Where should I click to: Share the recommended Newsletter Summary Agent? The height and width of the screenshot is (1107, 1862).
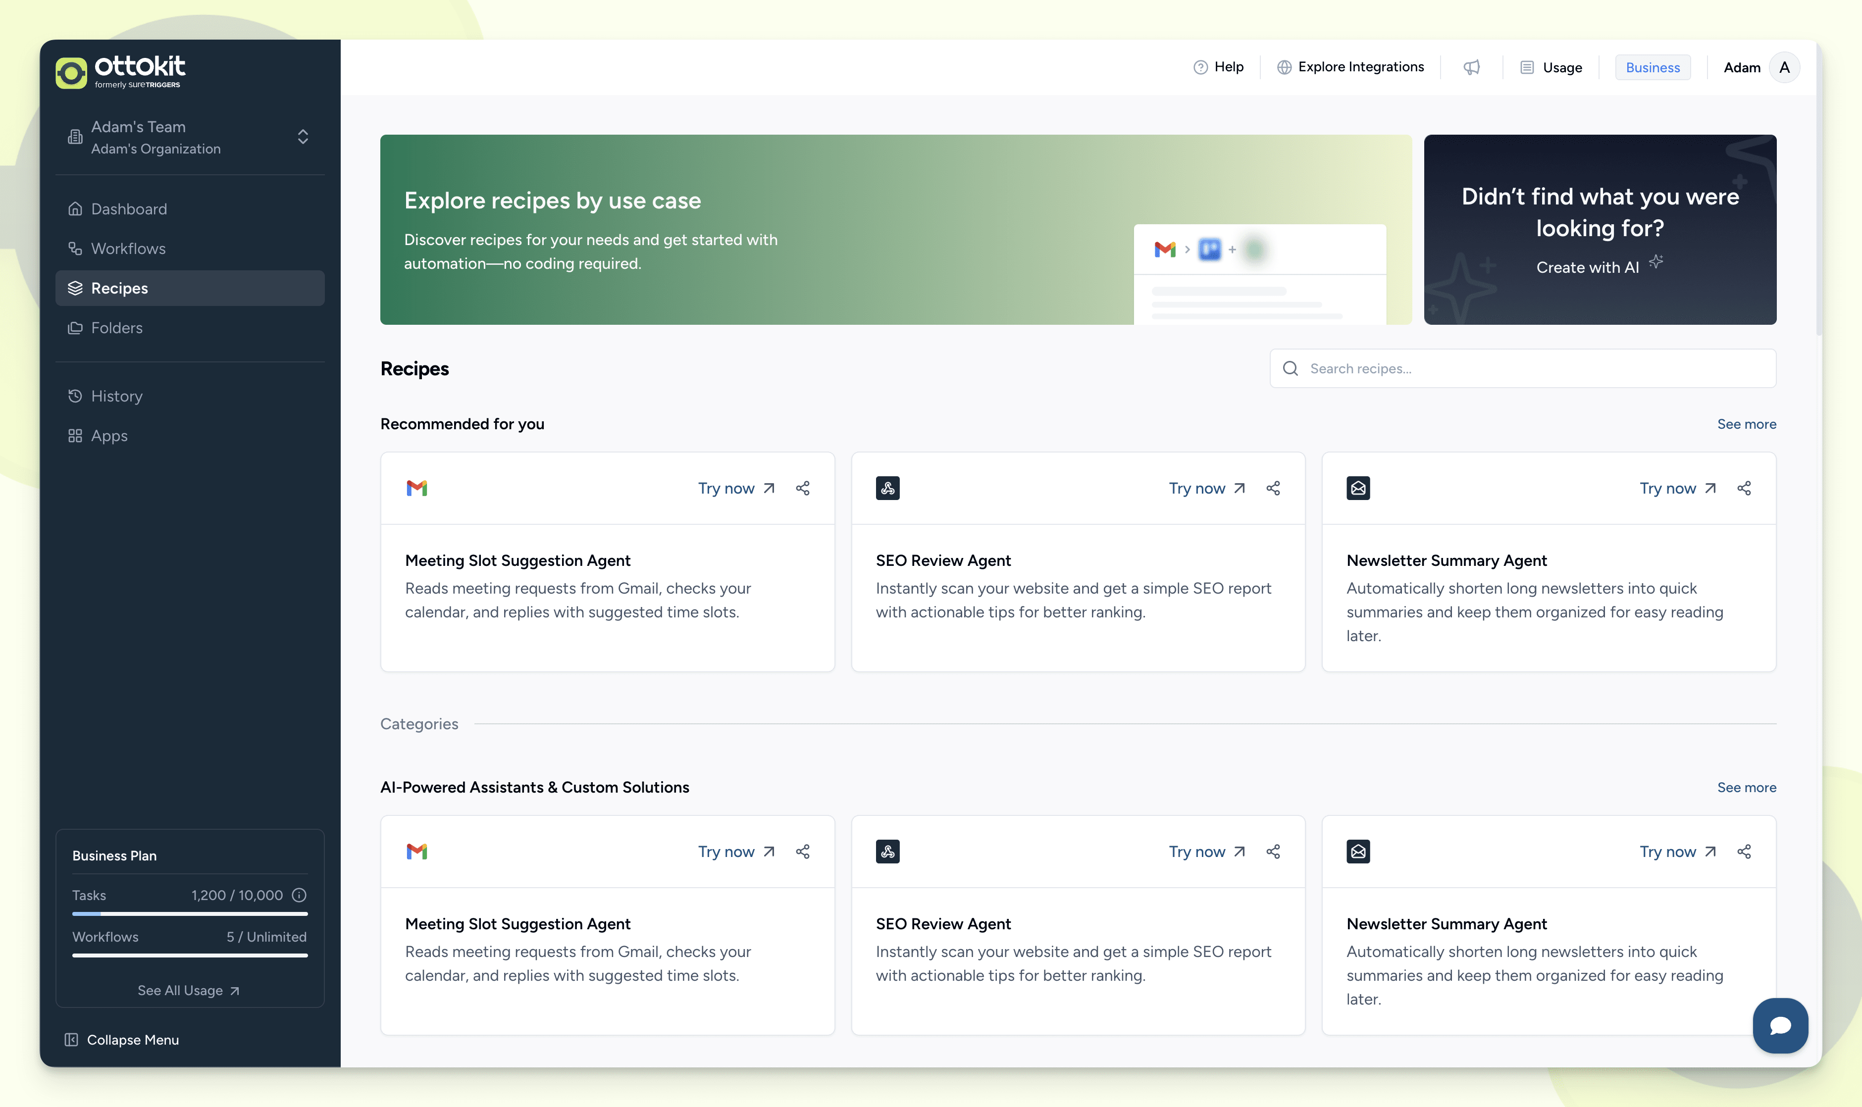(x=1744, y=488)
